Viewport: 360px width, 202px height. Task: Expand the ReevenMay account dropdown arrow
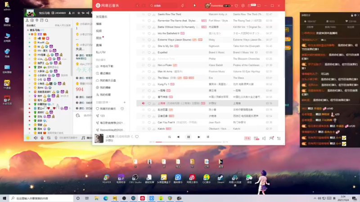232,6
